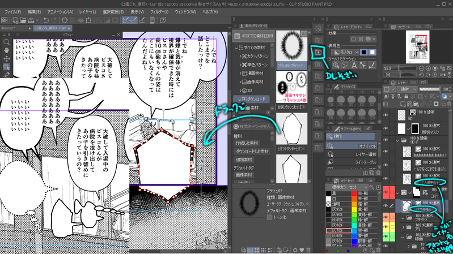453x254 pixels.
Task: Collapse the すべての素材 tree node
Action: [x=236, y=48]
